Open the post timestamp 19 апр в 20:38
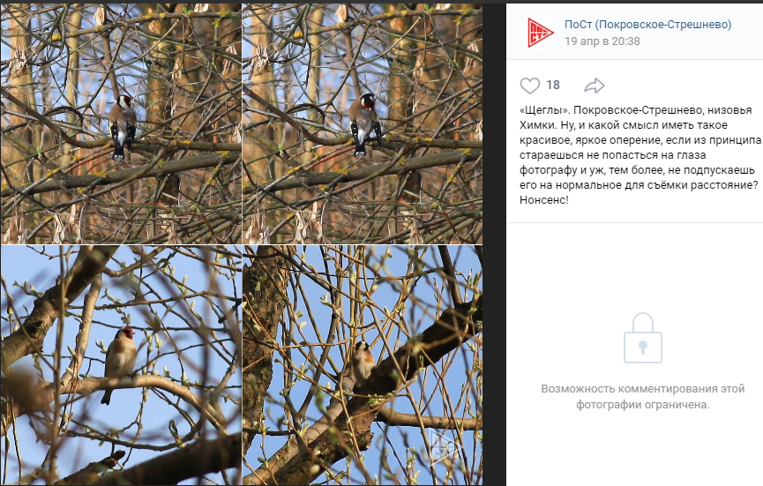763x486 pixels. pyautogui.click(x=602, y=41)
